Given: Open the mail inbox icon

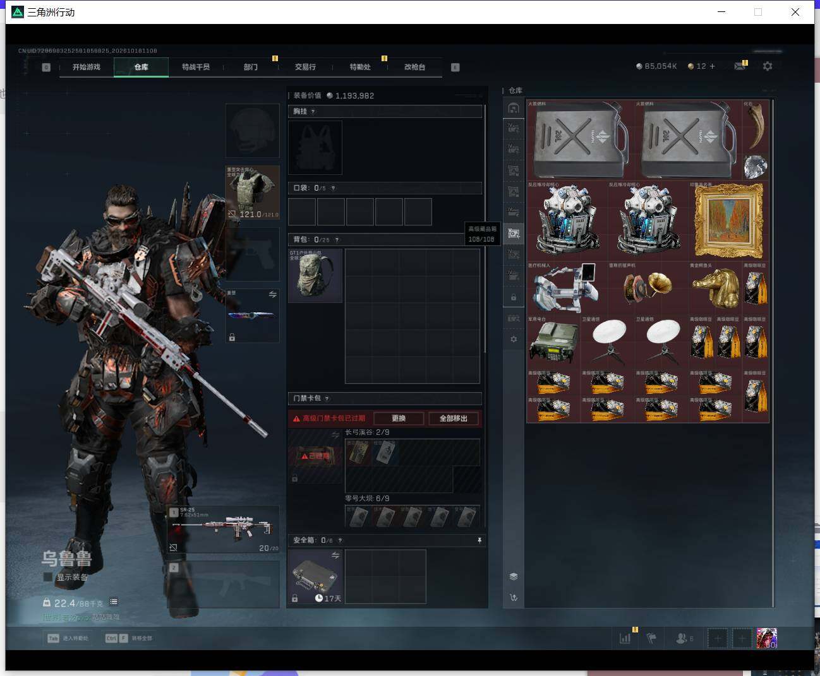Looking at the screenshot, I should (740, 66).
